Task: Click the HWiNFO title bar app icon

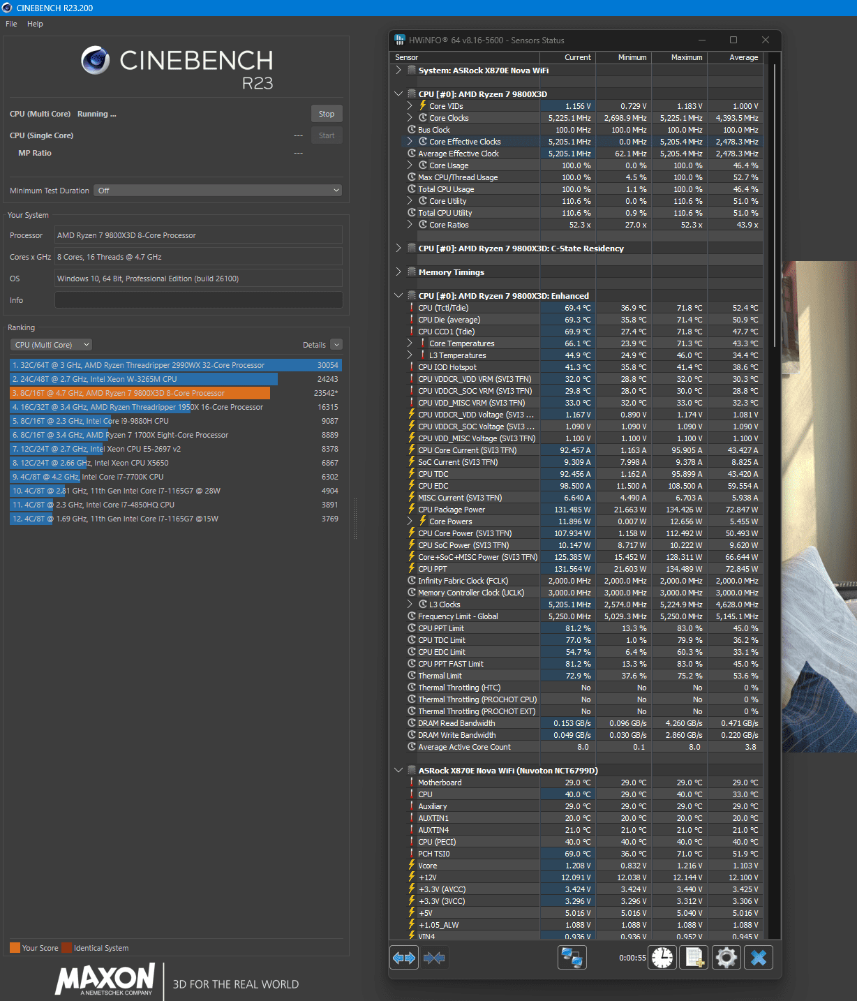Action: (x=400, y=40)
